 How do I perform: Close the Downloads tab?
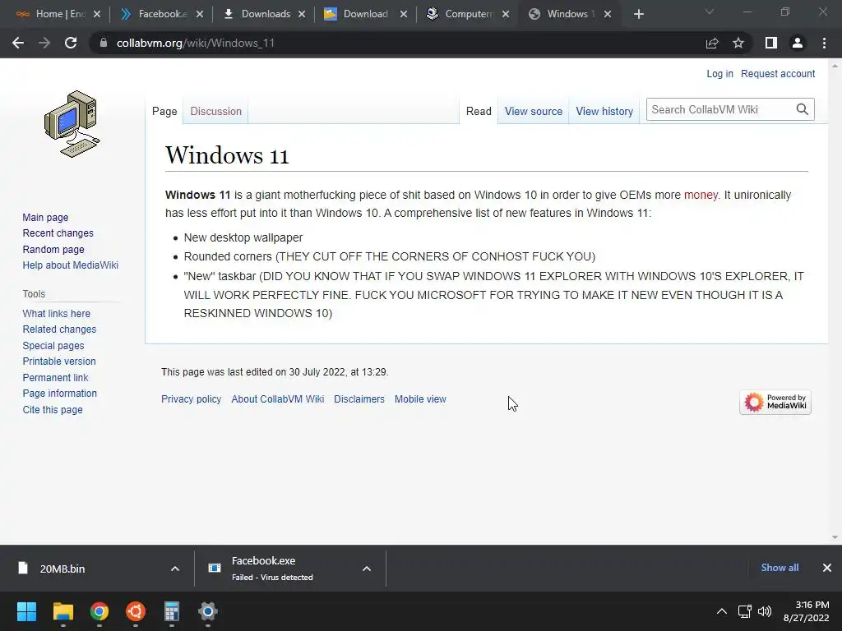302,15
